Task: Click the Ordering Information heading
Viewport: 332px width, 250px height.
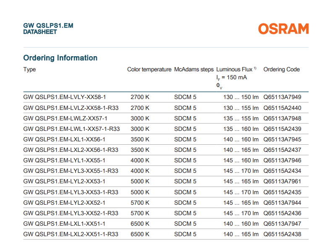Action: (60, 58)
